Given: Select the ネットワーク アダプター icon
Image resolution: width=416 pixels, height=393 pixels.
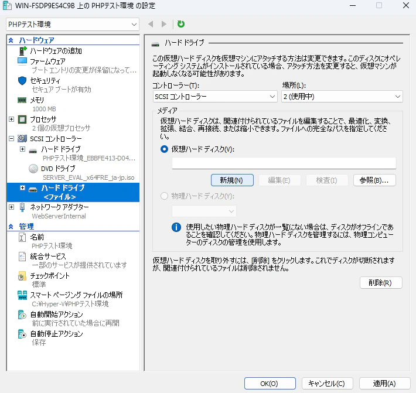Looking at the screenshot, I should pyautogui.click(x=22, y=207).
